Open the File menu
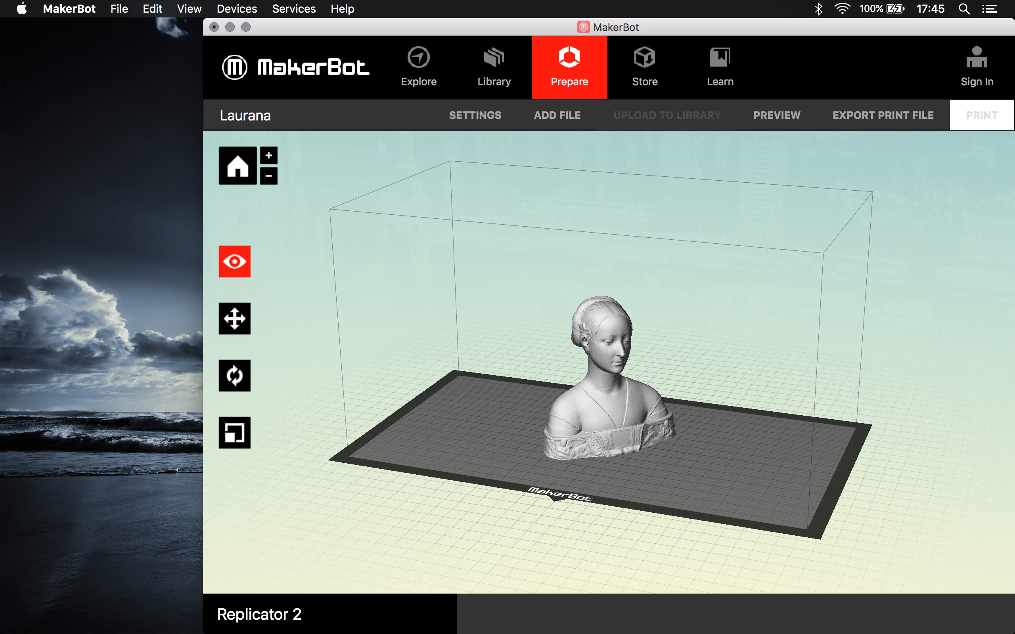Viewport: 1015px width, 634px height. (119, 9)
